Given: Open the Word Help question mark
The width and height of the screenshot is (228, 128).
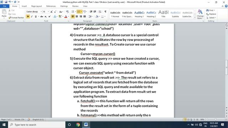Looking at the screenshot, I should 226,6.
